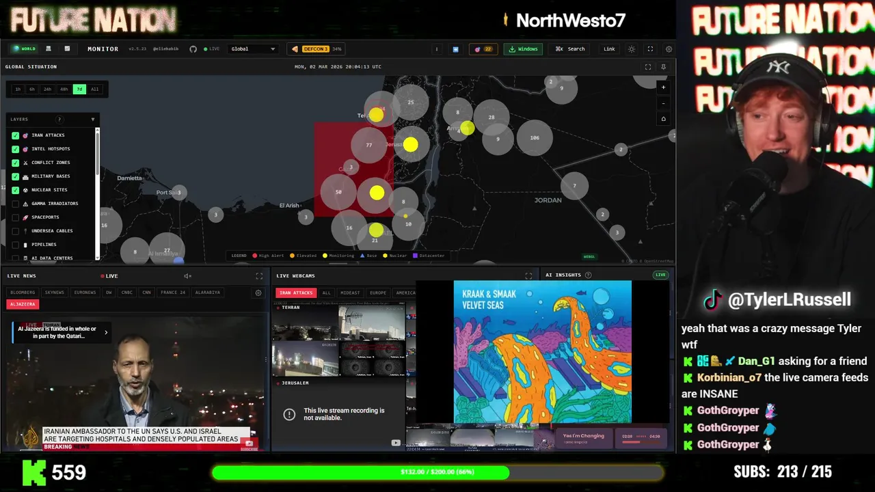Click the three-dot menu icon in toolbar

pos(436,49)
